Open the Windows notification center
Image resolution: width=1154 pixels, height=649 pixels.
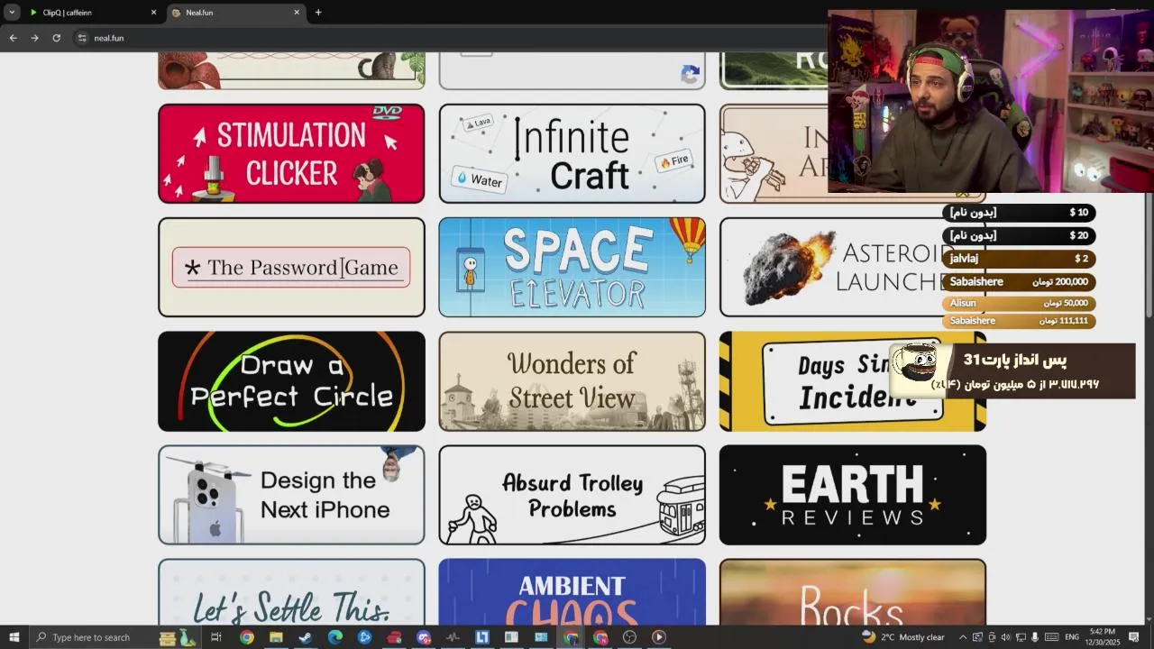1134,637
